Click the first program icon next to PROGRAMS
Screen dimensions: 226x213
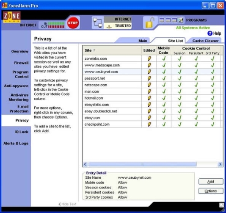162,20
